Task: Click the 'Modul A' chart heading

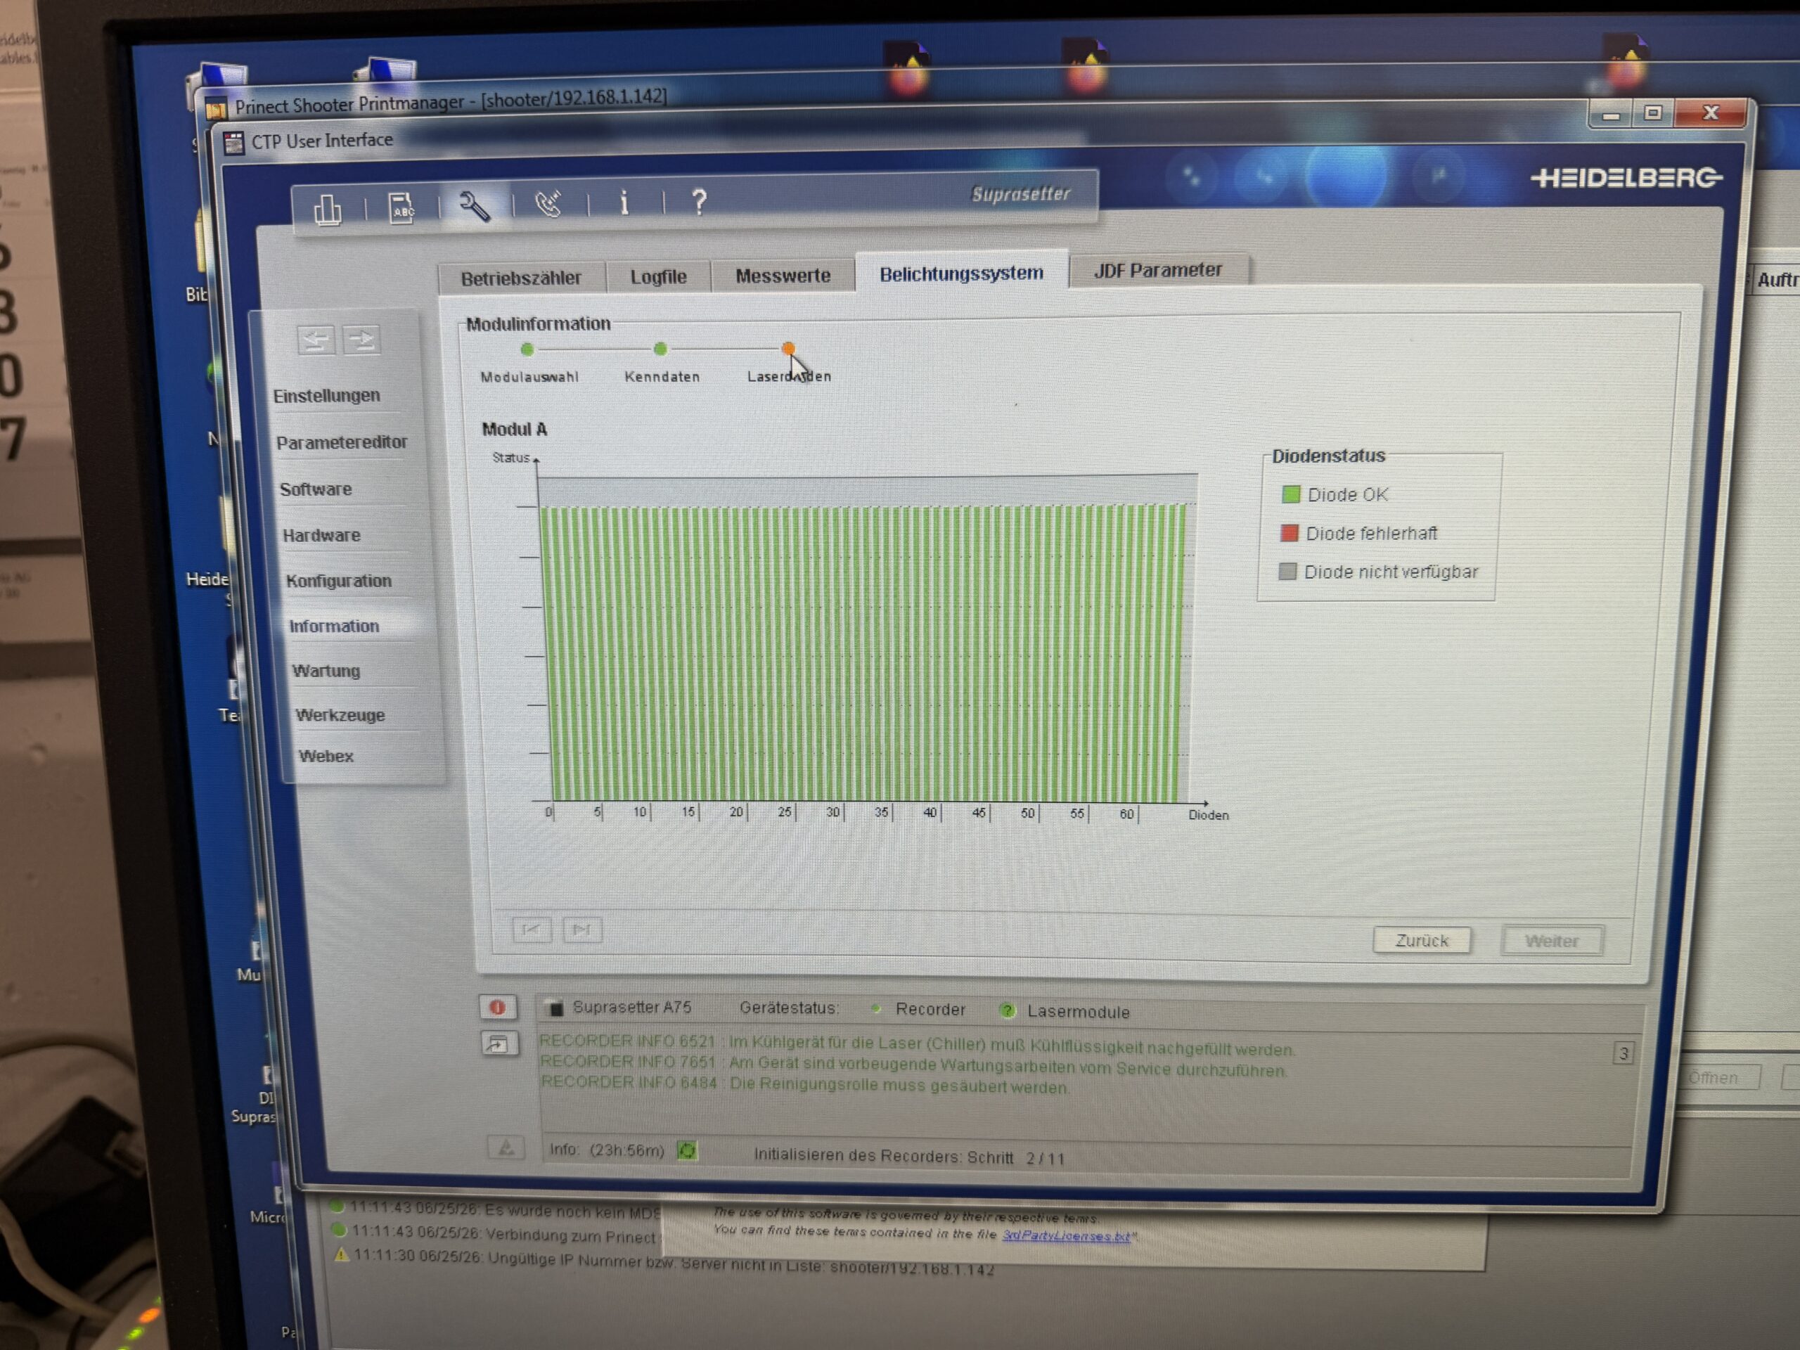Action: (x=514, y=429)
